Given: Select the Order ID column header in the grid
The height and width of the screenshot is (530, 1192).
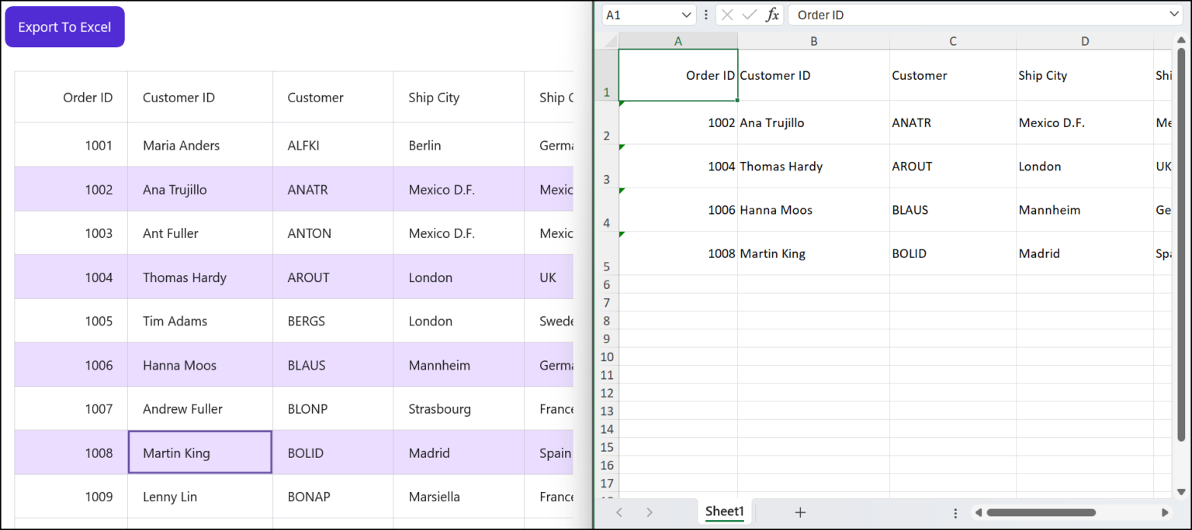Looking at the screenshot, I should click(87, 97).
